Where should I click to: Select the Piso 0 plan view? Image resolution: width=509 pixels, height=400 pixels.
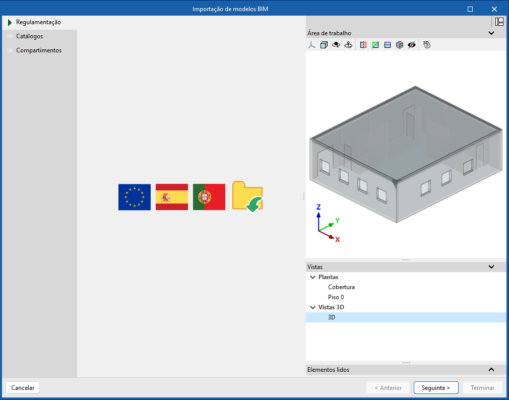(x=336, y=297)
